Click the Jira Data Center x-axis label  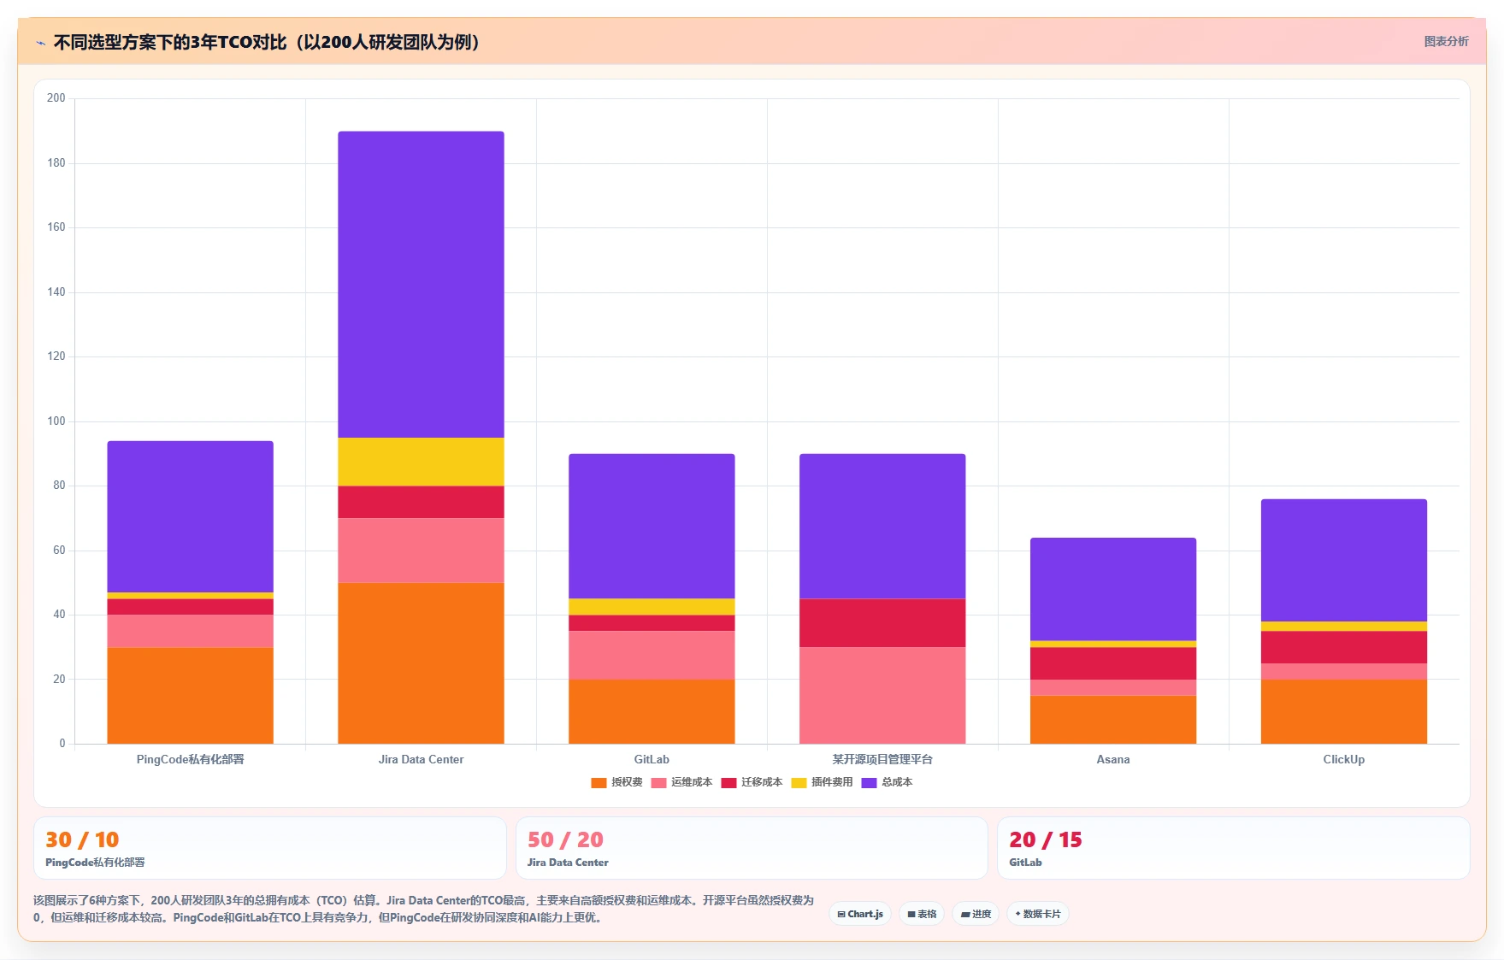point(421,759)
